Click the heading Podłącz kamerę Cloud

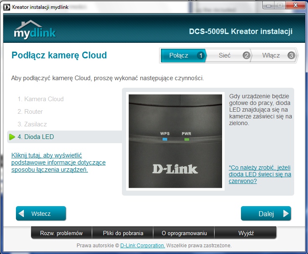59,55
